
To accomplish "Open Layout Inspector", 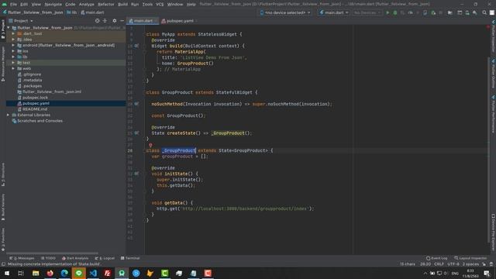I will click(x=470, y=258).
